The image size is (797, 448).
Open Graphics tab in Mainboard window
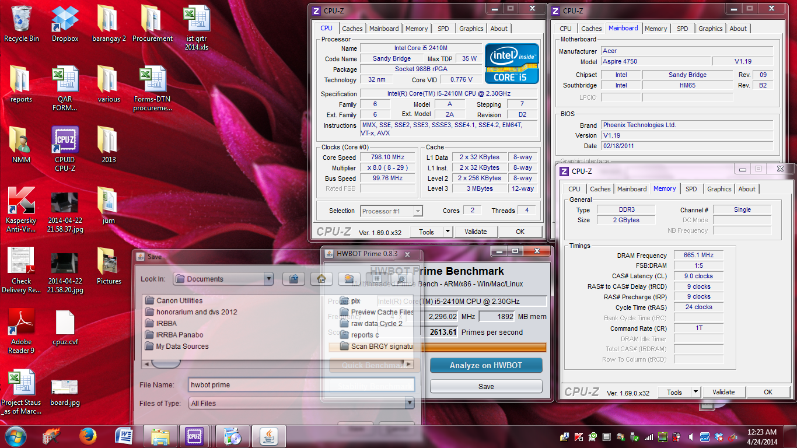point(711,29)
